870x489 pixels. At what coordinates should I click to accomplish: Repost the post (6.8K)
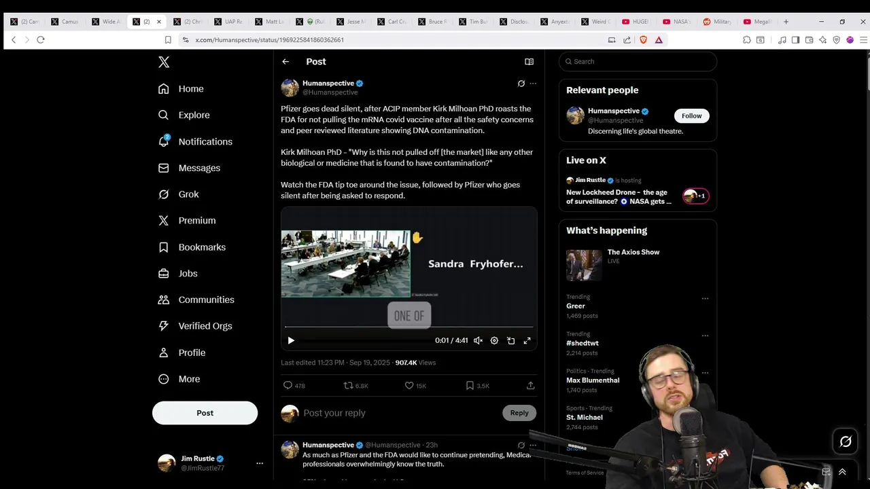[x=355, y=386]
